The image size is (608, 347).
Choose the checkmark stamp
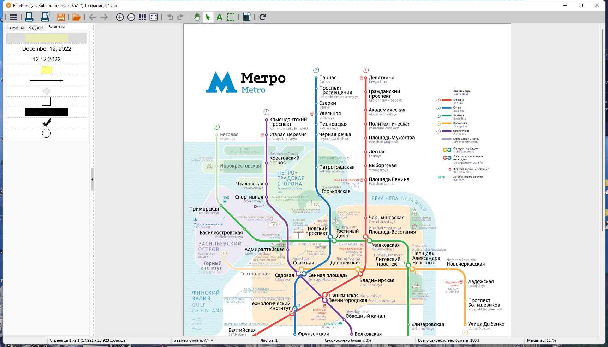pyautogui.click(x=47, y=123)
